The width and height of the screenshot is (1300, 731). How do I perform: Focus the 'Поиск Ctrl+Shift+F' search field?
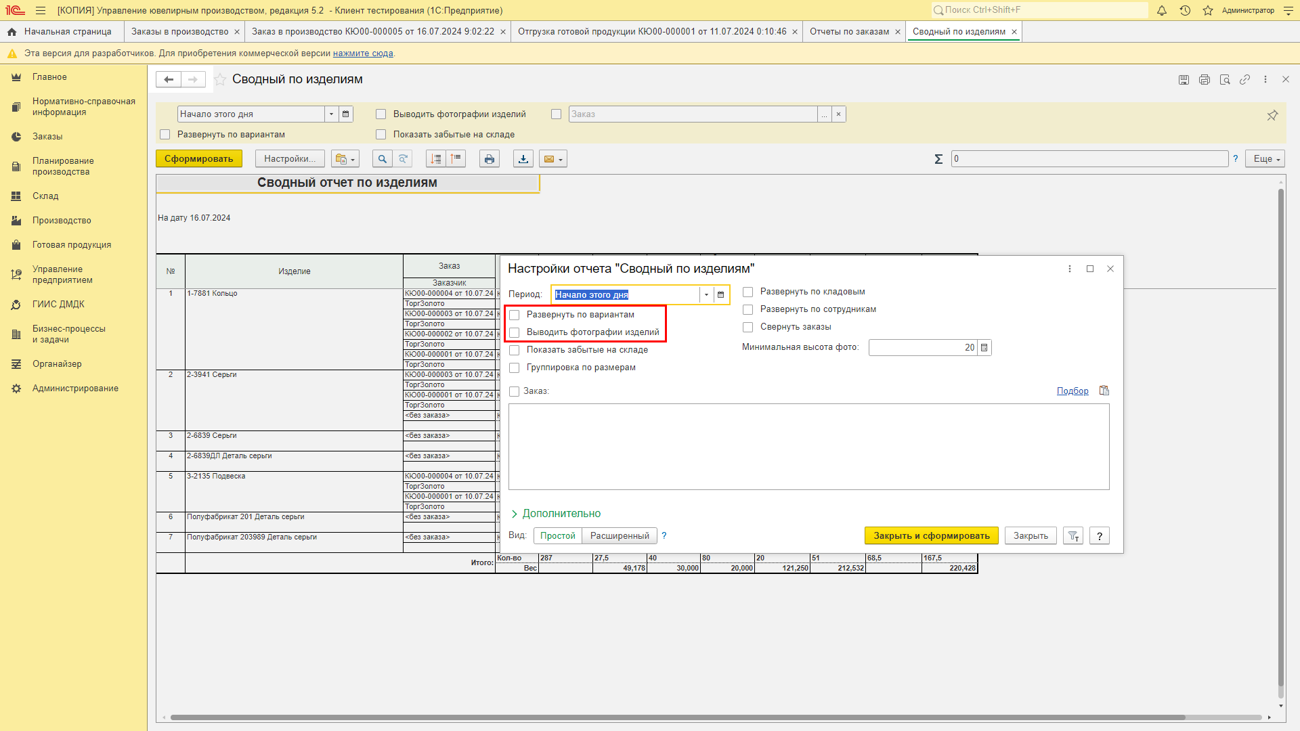click(1039, 10)
